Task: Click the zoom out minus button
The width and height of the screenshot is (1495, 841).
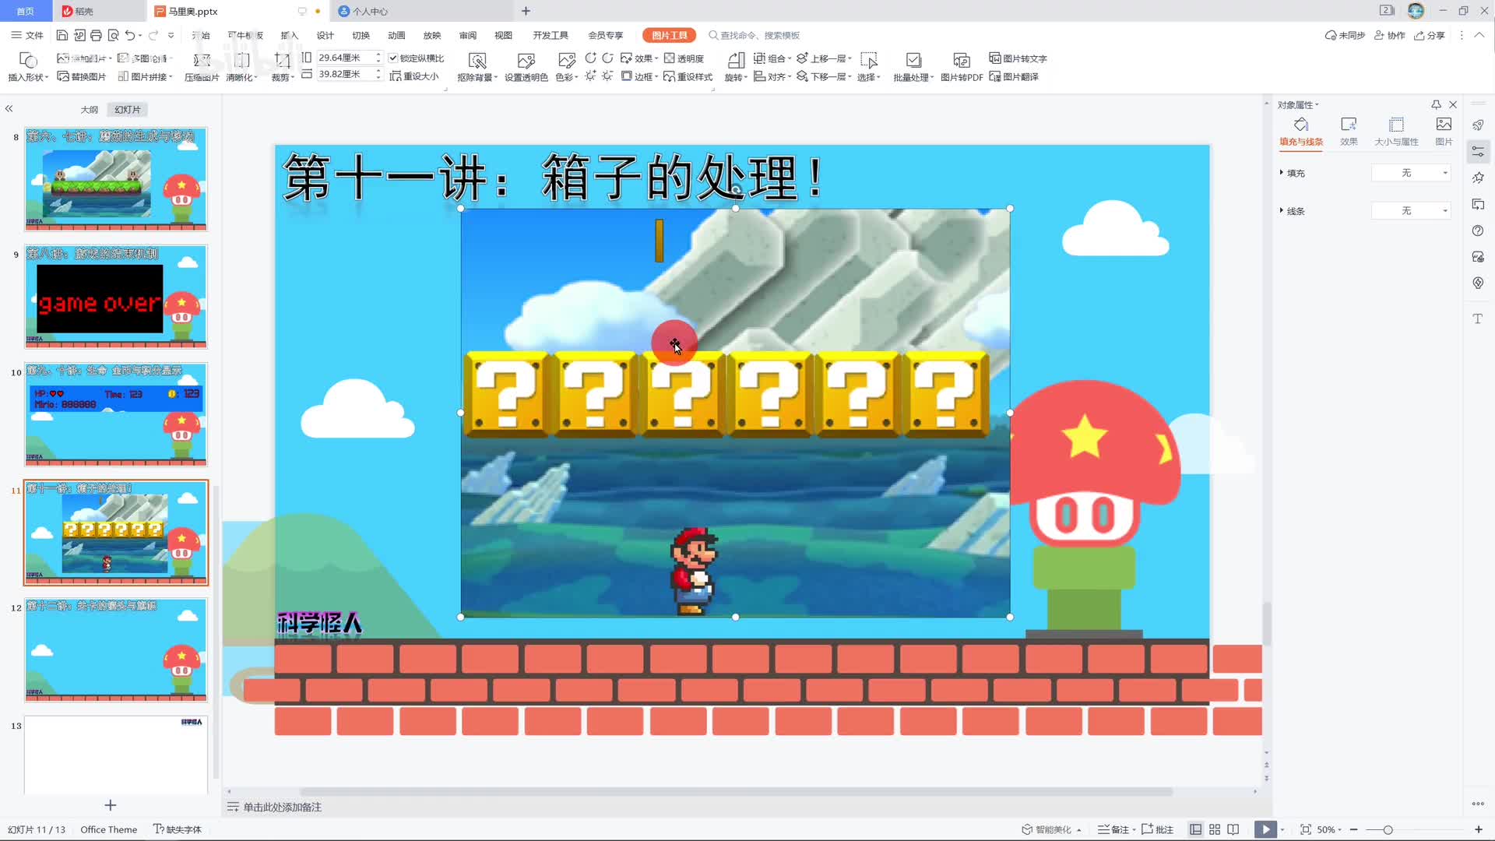Action: (x=1354, y=829)
